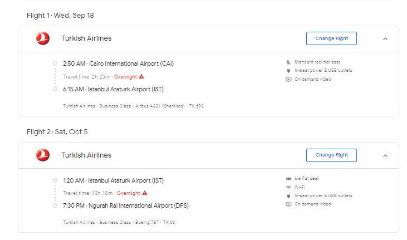This screenshot has height=240, width=407.
Task: Change flight for Wed, Sep 18
Action: 331,38
